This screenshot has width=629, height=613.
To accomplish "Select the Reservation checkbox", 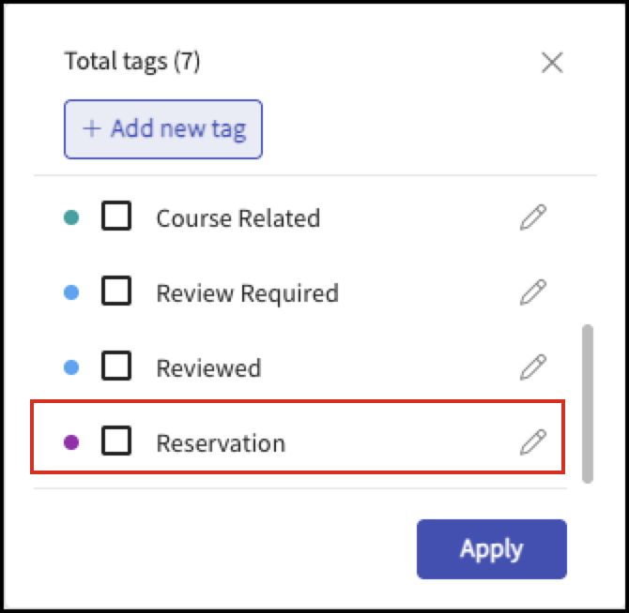I will point(116,441).
